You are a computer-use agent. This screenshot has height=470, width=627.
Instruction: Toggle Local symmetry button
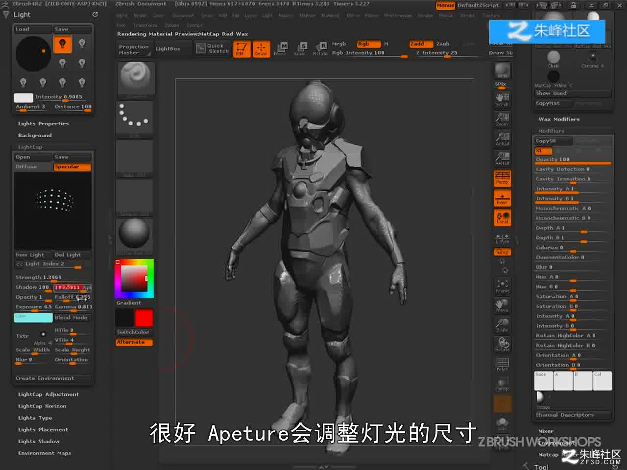pyautogui.click(x=502, y=217)
